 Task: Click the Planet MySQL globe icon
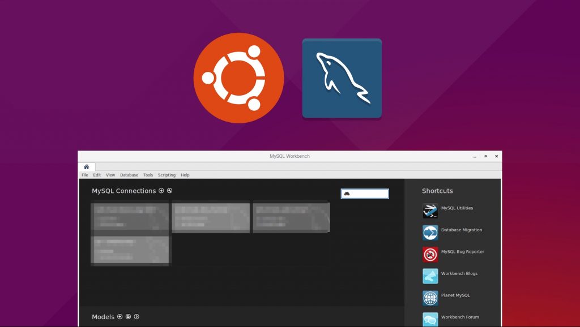coord(430,298)
